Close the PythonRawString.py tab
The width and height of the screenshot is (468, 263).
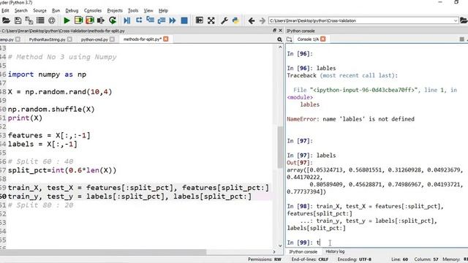pyautogui.click(x=69, y=39)
